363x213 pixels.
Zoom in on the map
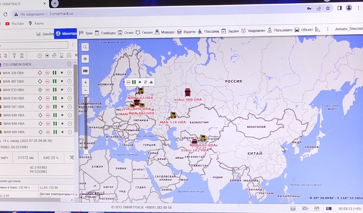point(85,82)
